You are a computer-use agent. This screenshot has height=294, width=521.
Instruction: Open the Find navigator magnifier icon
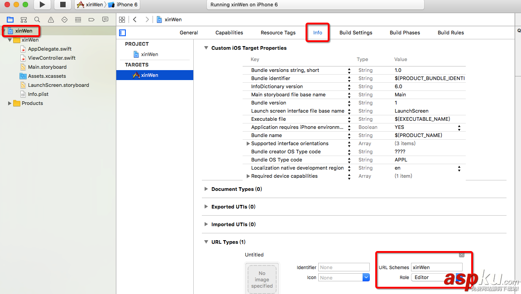37,19
